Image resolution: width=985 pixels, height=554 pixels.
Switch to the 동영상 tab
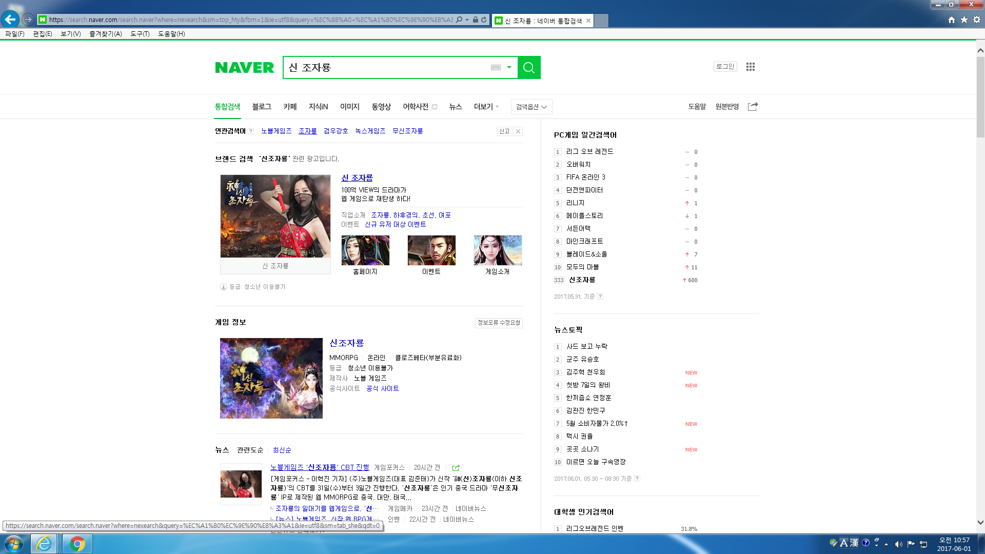381,106
